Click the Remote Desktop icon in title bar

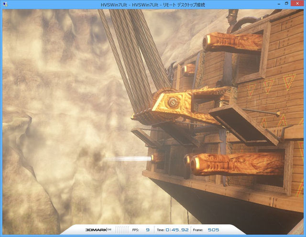[x=5, y=4]
